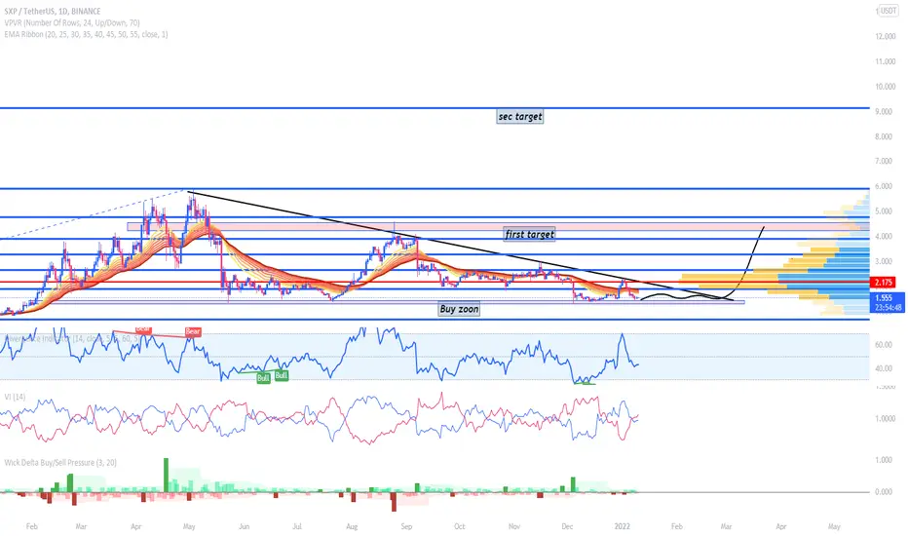Screen dimensions: 908x536
Task: Select the EMA Ribbon indicator legend label
Action: [x=87, y=34]
